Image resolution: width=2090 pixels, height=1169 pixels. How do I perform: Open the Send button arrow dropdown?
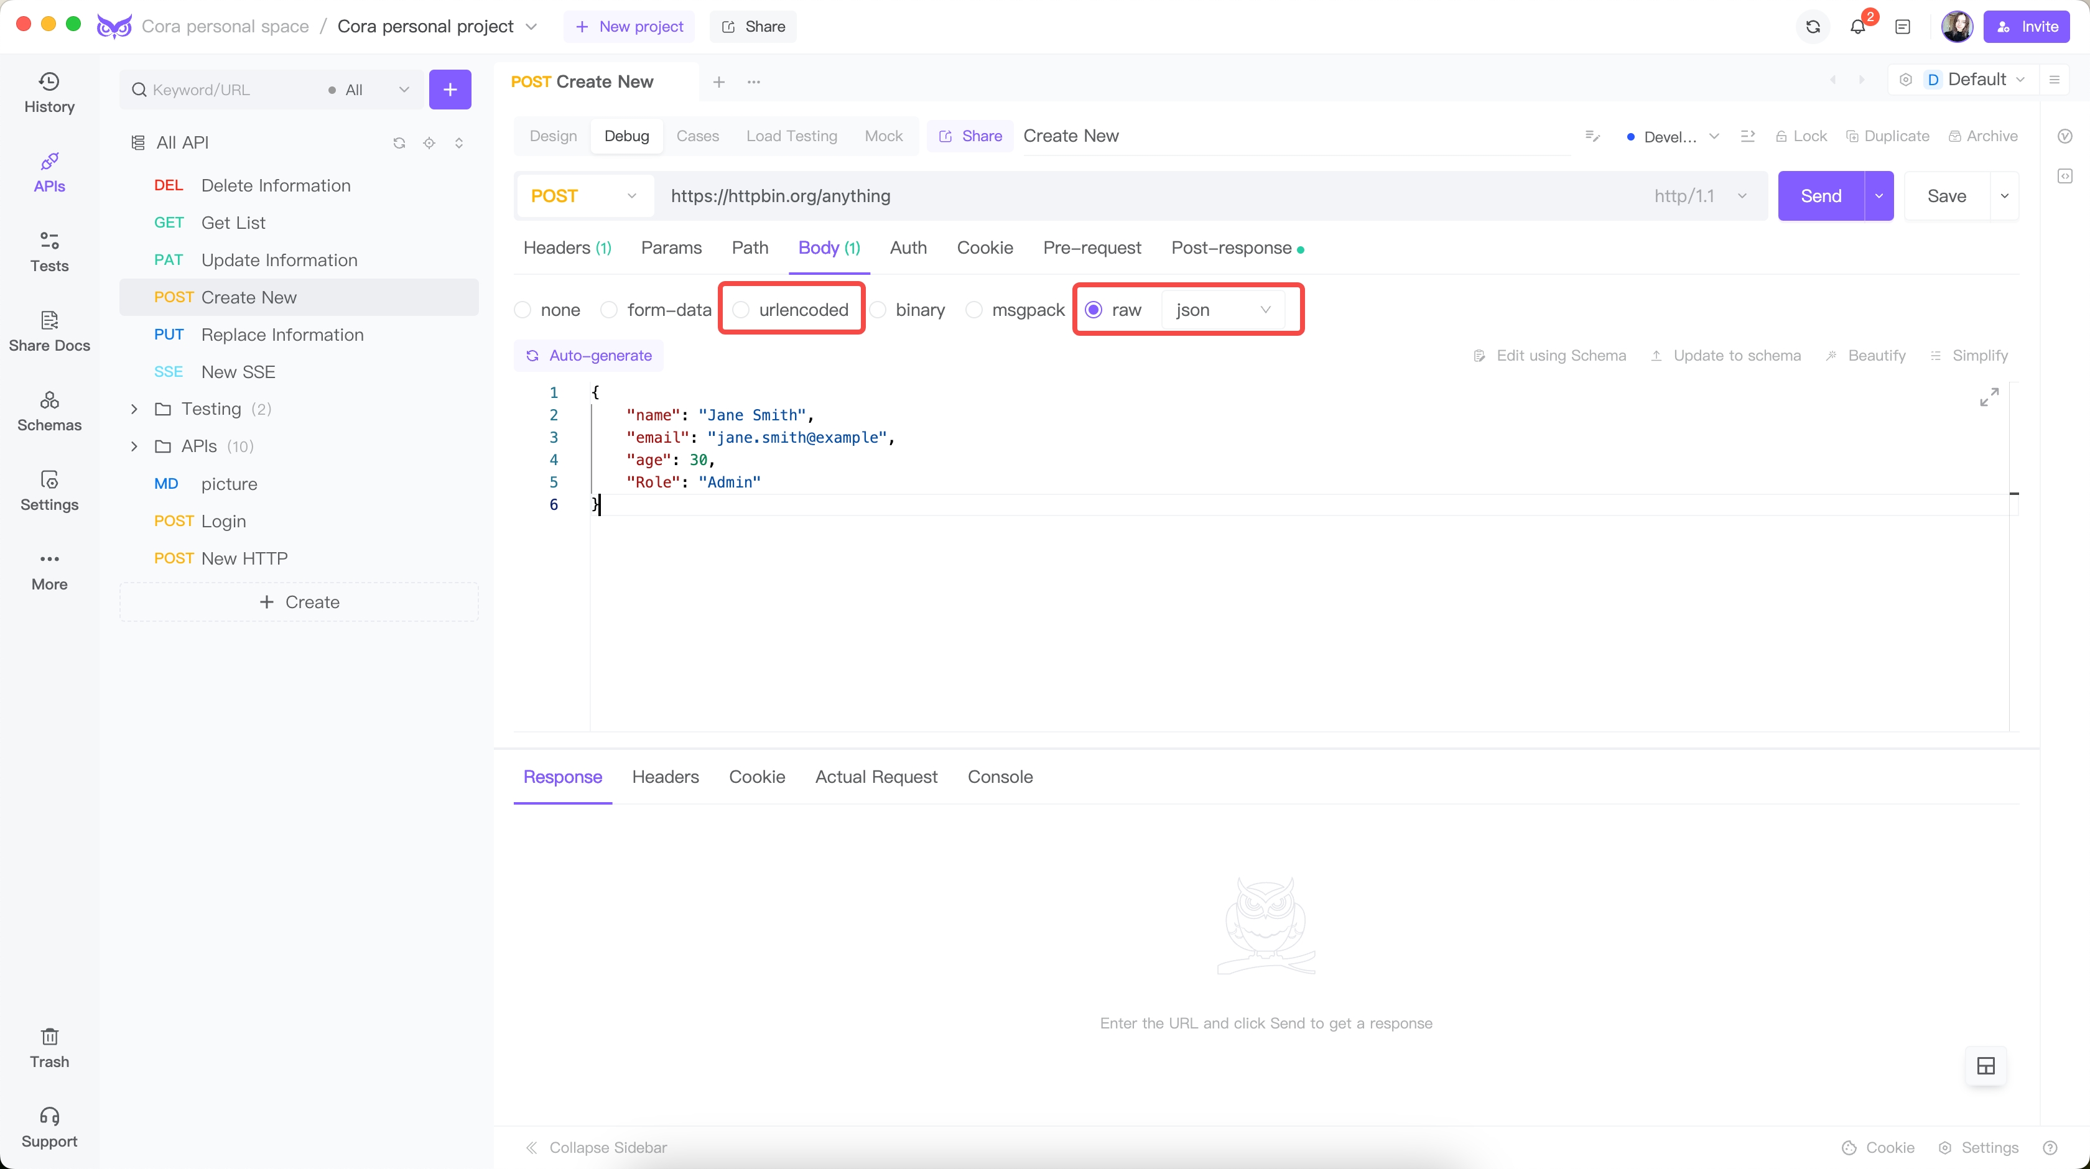pos(1879,196)
